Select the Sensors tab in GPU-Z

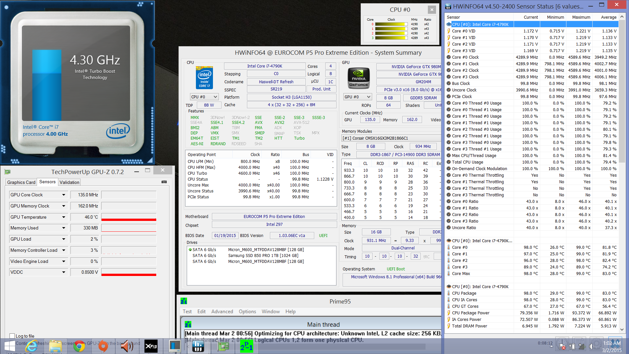[48, 182]
